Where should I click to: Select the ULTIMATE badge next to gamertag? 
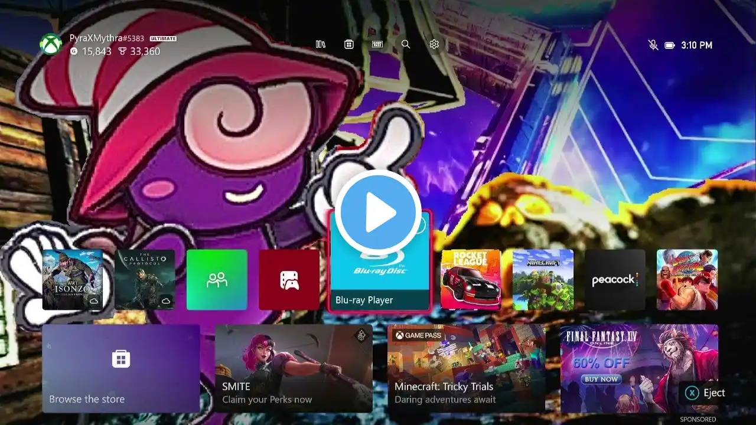click(x=163, y=38)
